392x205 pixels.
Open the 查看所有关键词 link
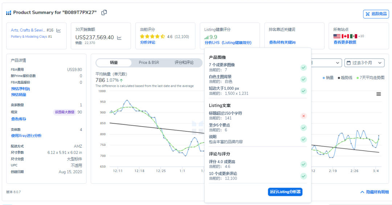click(x=282, y=42)
